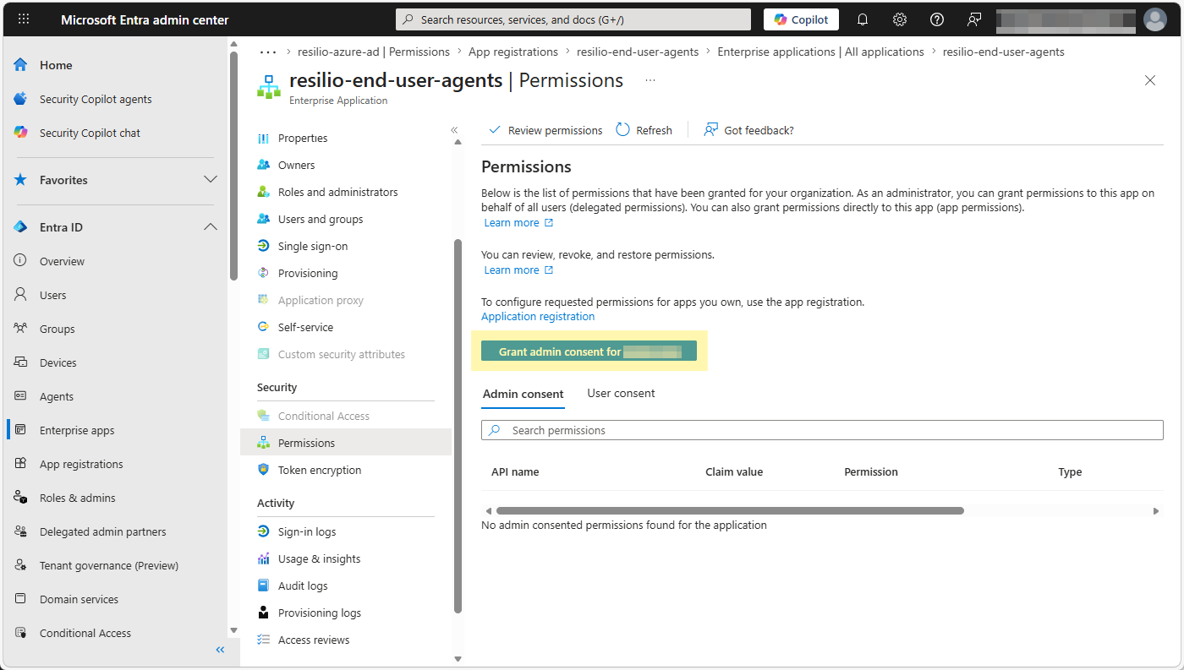Follow the Application registration link
The height and width of the screenshot is (670, 1184).
coord(538,317)
